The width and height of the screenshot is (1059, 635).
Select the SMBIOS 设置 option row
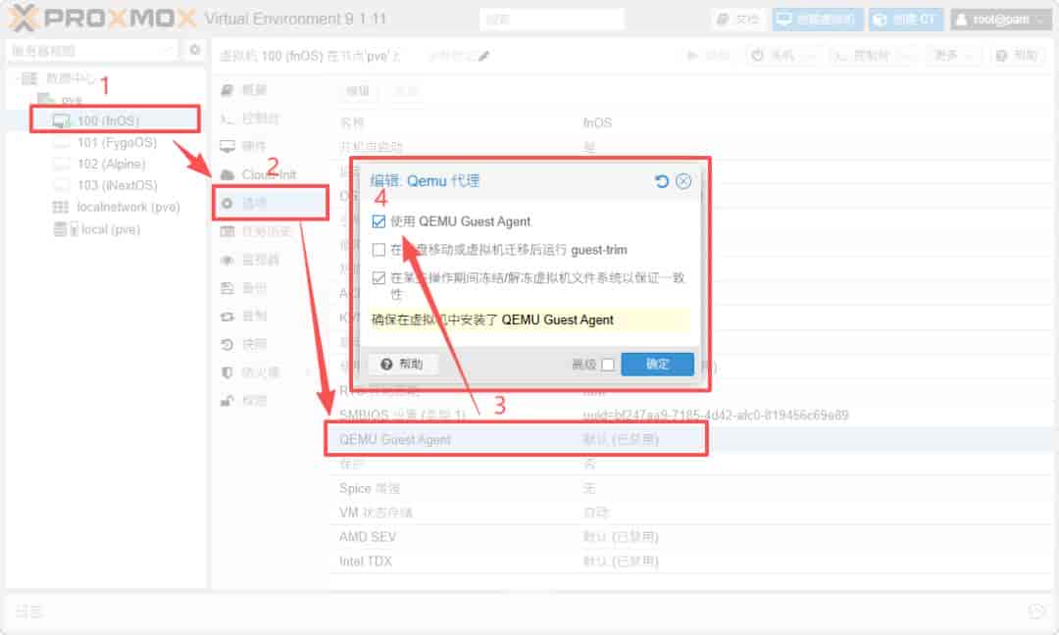(x=691, y=415)
